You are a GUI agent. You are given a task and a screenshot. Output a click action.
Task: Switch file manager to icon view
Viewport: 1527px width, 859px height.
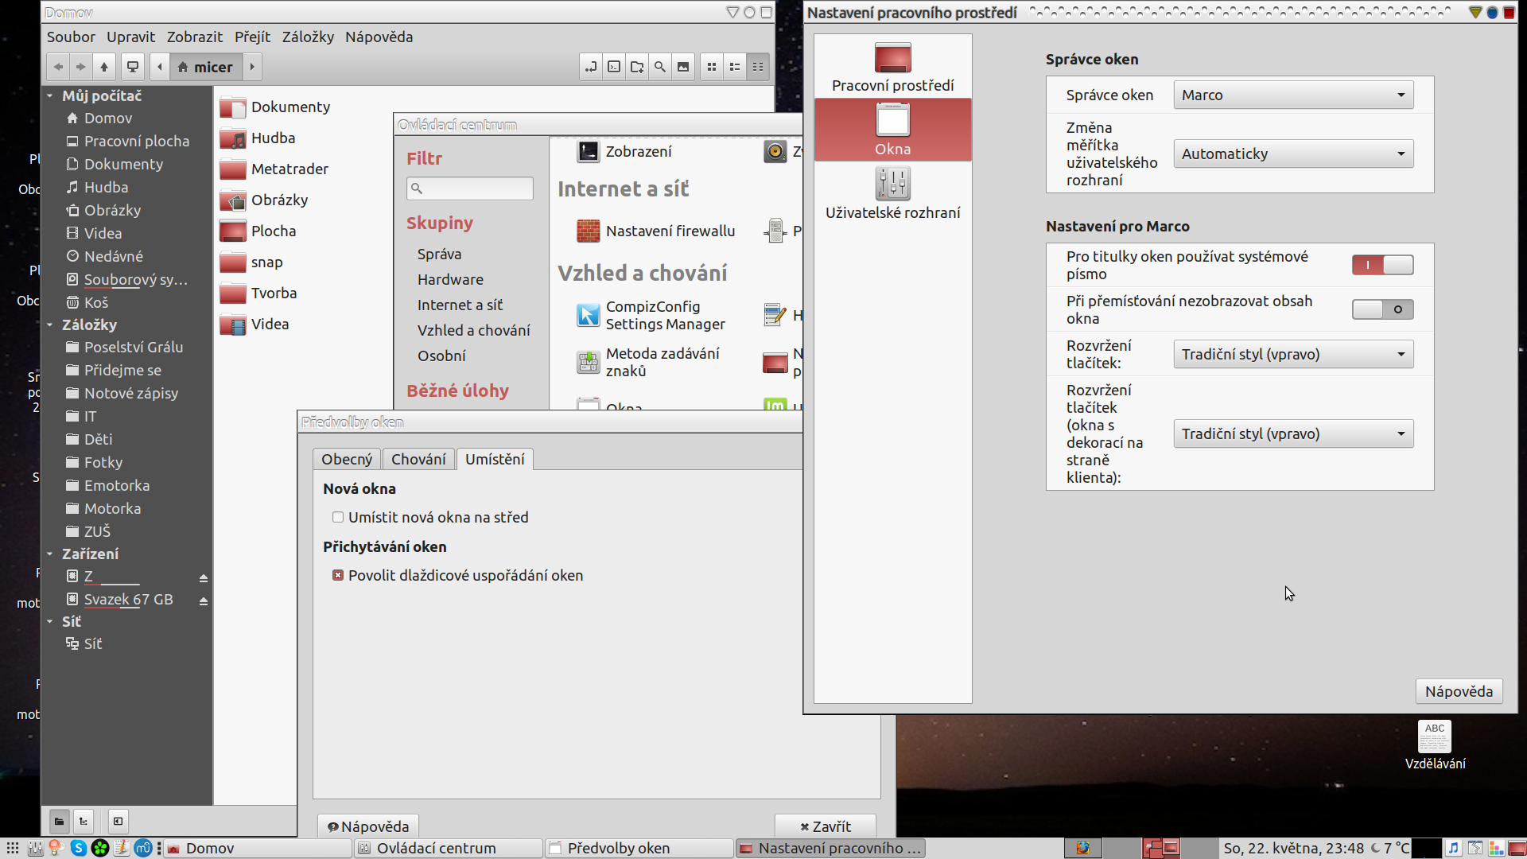coord(712,67)
